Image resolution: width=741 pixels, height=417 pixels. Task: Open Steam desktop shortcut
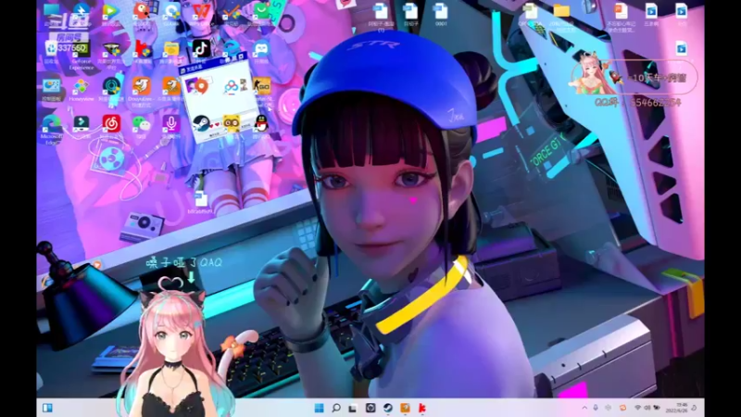201,123
